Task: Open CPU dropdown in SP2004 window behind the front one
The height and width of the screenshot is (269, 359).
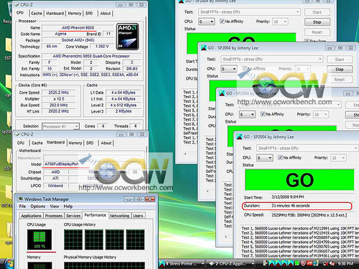Action: (x=247, y=115)
